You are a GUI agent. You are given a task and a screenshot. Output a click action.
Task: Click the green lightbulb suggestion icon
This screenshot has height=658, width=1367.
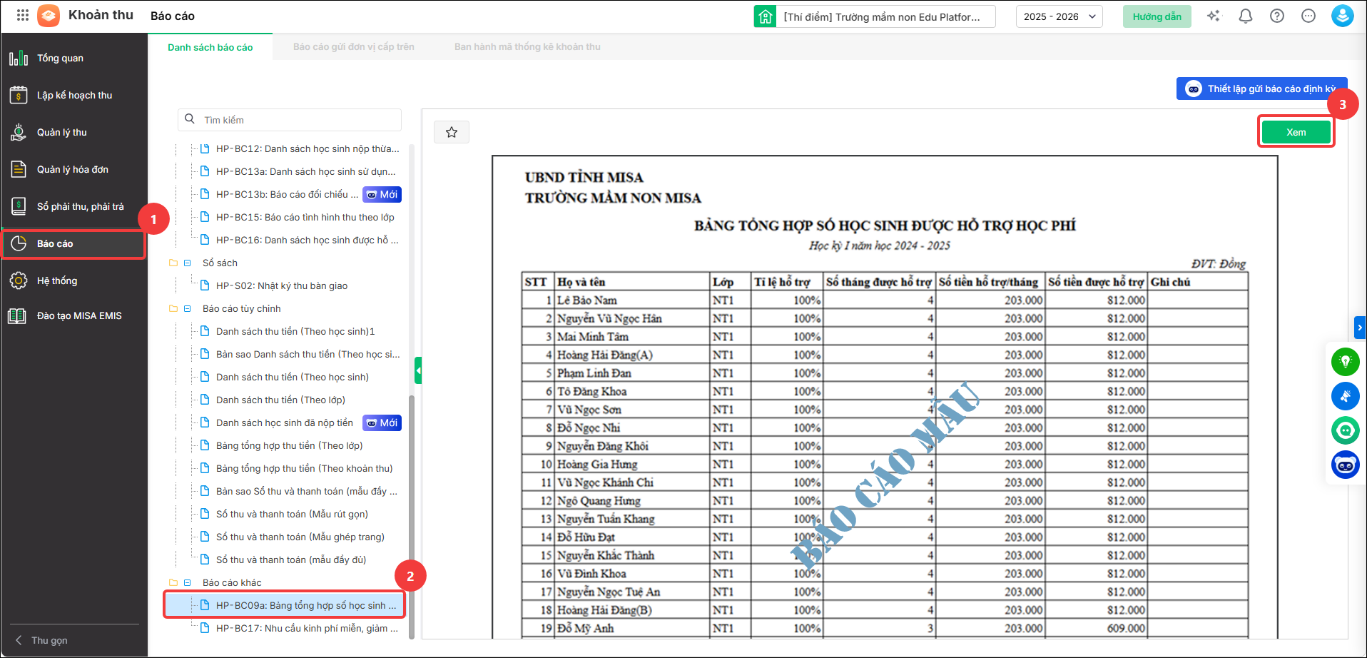(x=1346, y=362)
